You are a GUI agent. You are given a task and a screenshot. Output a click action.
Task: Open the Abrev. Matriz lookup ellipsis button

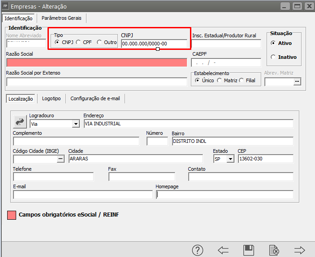click(x=296, y=82)
